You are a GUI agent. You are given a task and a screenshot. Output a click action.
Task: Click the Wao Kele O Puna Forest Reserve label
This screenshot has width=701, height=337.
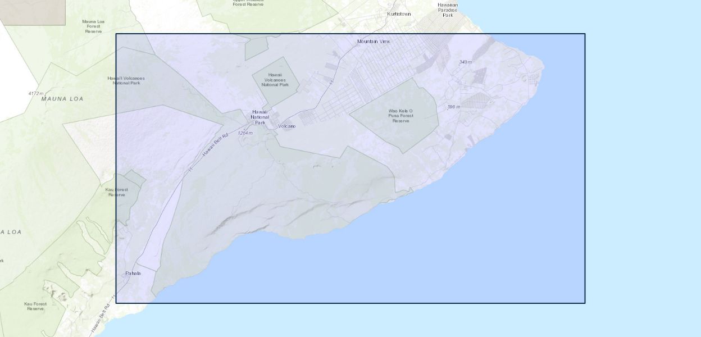click(401, 116)
